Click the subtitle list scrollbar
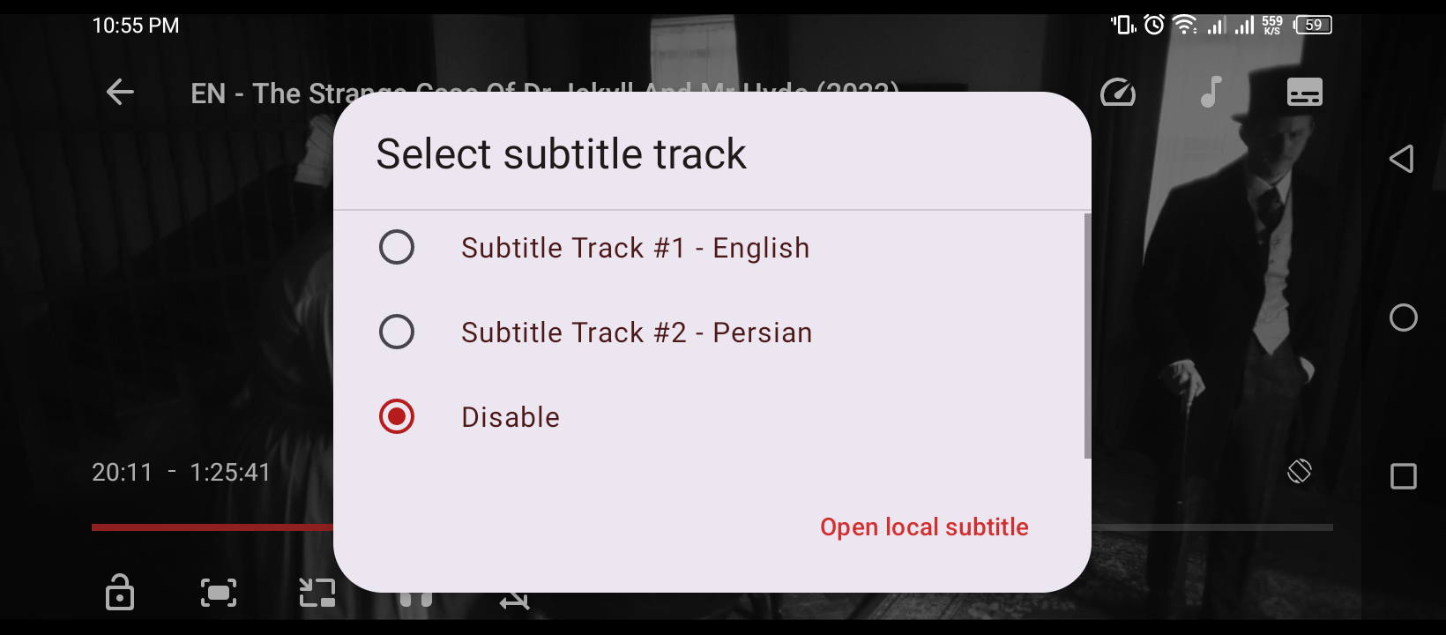 (x=1087, y=335)
